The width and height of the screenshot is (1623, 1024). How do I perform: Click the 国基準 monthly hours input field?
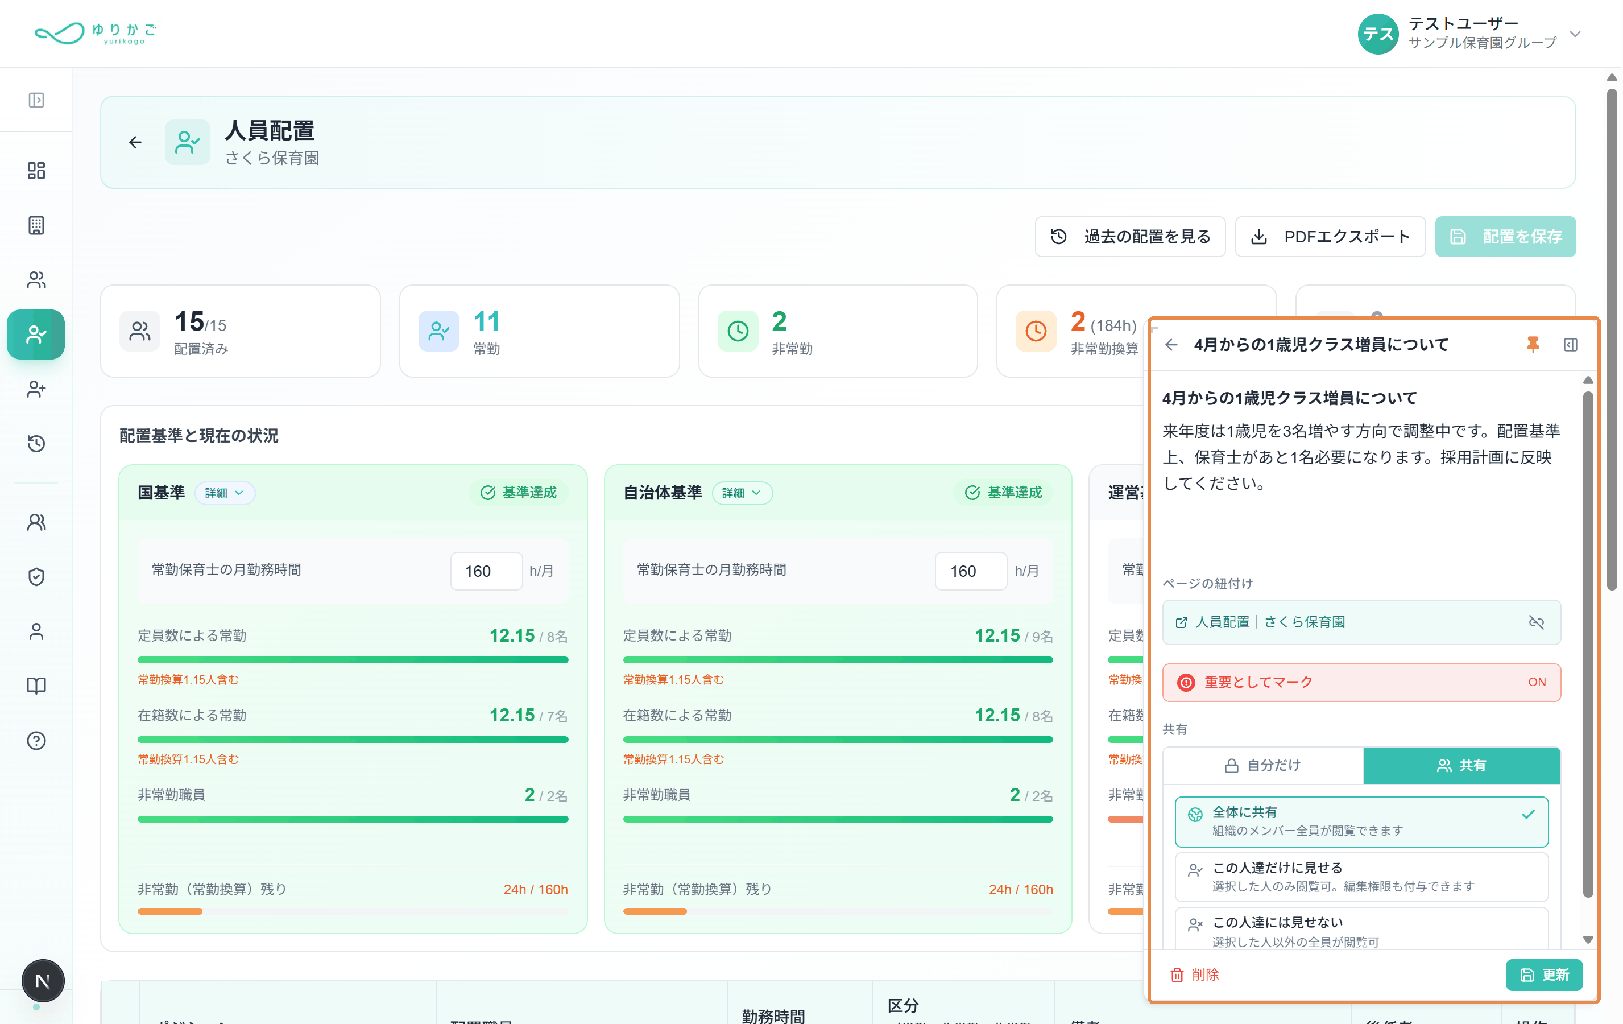tap(487, 571)
